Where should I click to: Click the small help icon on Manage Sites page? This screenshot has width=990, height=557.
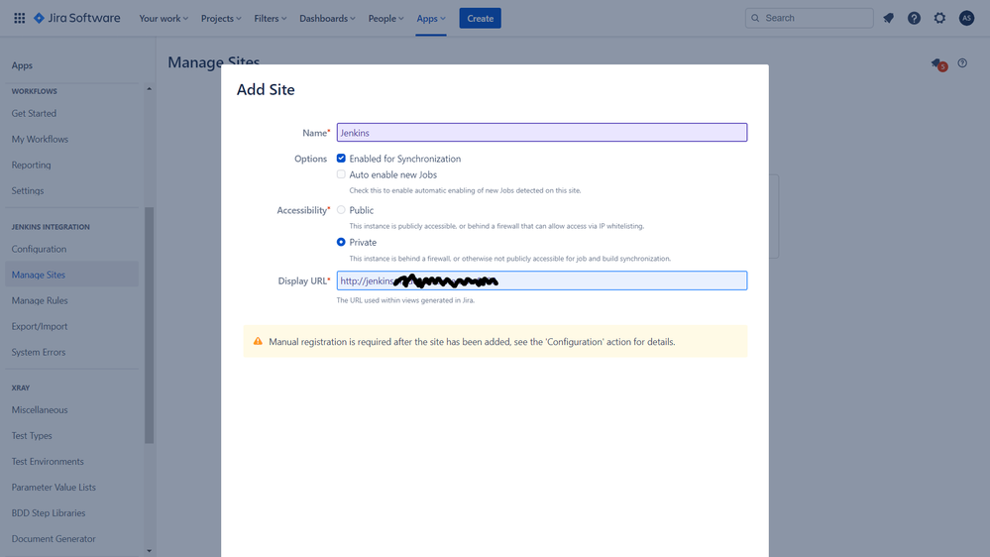(x=962, y=63)
